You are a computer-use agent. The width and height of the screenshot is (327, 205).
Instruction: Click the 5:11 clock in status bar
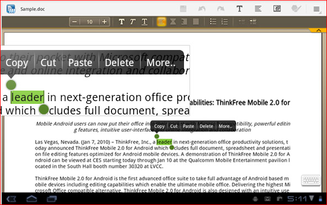click(297, 199)
